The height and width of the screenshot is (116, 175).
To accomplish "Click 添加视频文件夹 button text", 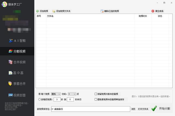I will coord(63,11).
